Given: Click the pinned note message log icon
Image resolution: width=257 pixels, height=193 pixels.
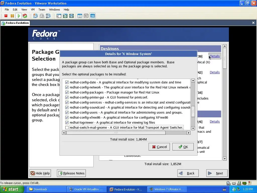Looking at the screenshot, I should pos(250,183).
